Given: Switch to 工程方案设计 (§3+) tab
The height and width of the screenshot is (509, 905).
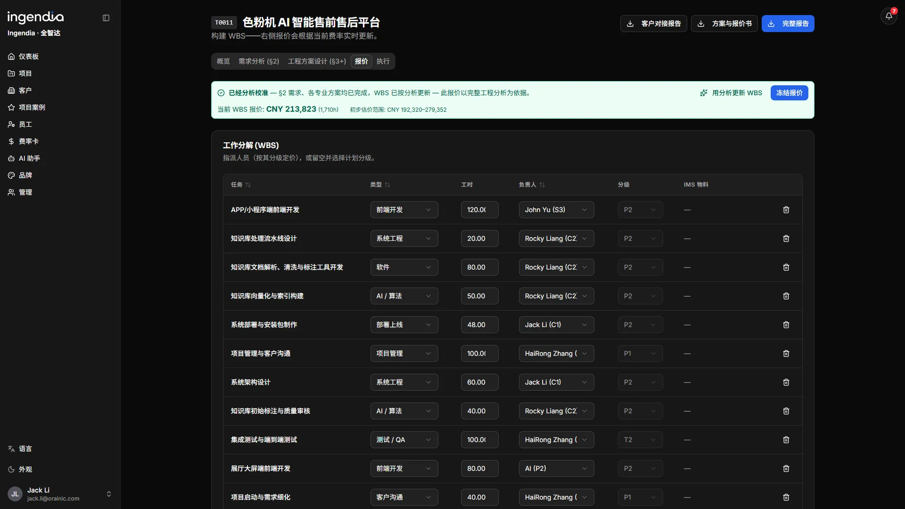Looking at the screenshot, I should tap(317, 61).
